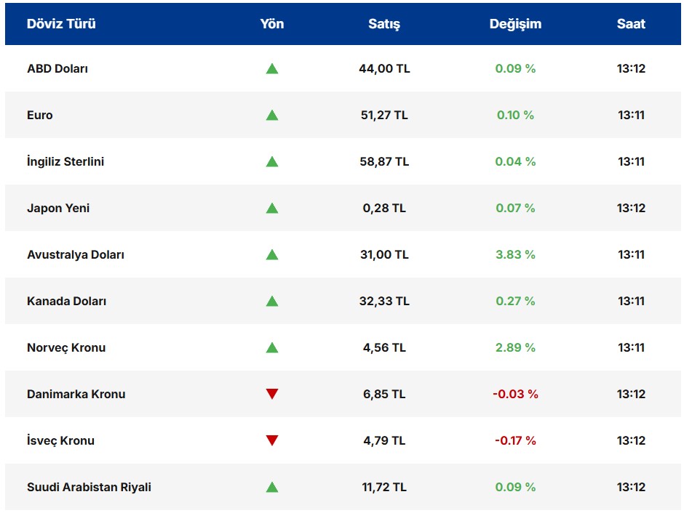The width and height of the screenshot is (684, 513).
Task: Click the Avustralya Doları up arrow icon
Action: 272,255
